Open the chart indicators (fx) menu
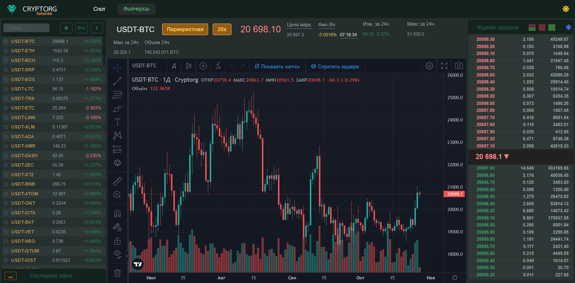This screenshot has height=283, width=575. [218, 66]
